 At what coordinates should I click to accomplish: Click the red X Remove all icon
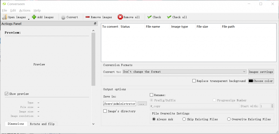[120, 17]
